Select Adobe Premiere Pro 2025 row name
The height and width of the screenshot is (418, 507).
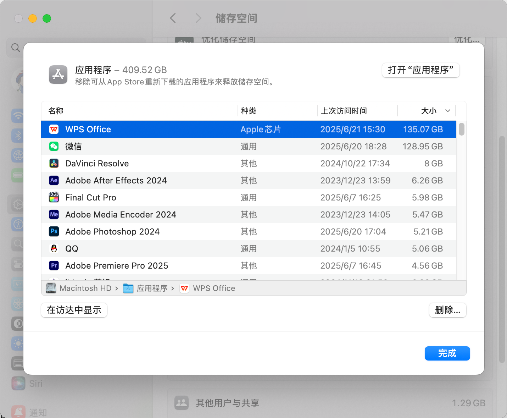point(117,265)
